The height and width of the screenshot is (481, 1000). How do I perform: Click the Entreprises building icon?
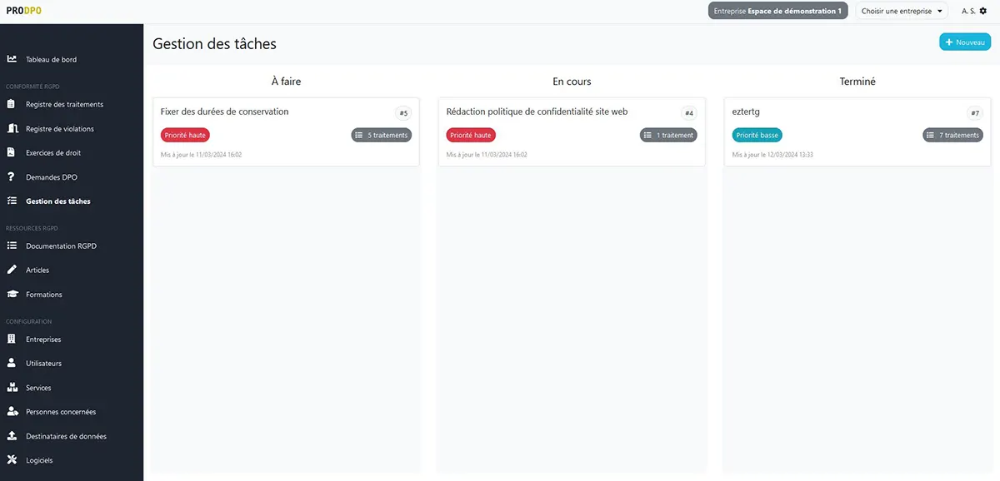(x=12, y=339)
